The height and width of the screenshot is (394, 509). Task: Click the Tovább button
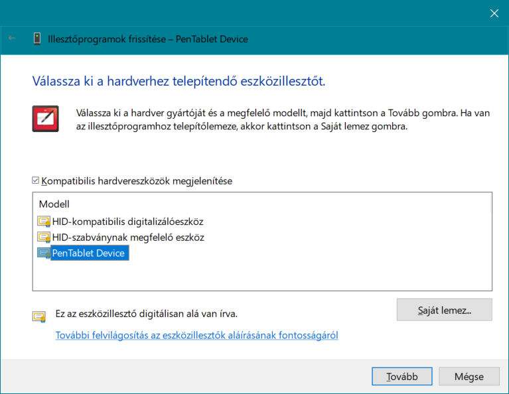[402, 377]
